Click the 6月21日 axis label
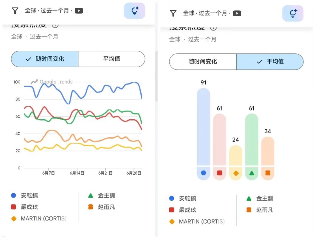The image size is (313, 239). 105,173
